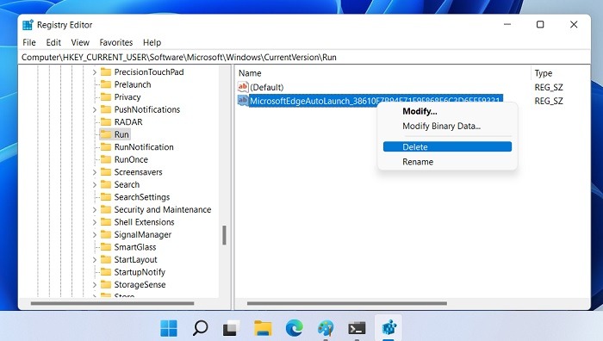This screenshot has width=603, height=341.
Task: Click the tree pane vertical scrollbar thumb
Action: [224, 235]
